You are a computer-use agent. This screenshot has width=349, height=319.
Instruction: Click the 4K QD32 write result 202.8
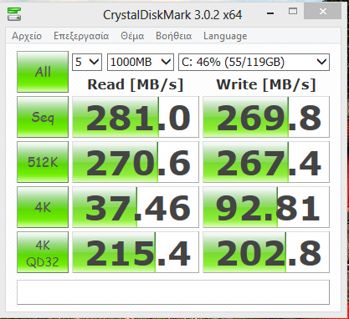pos(266,252)
